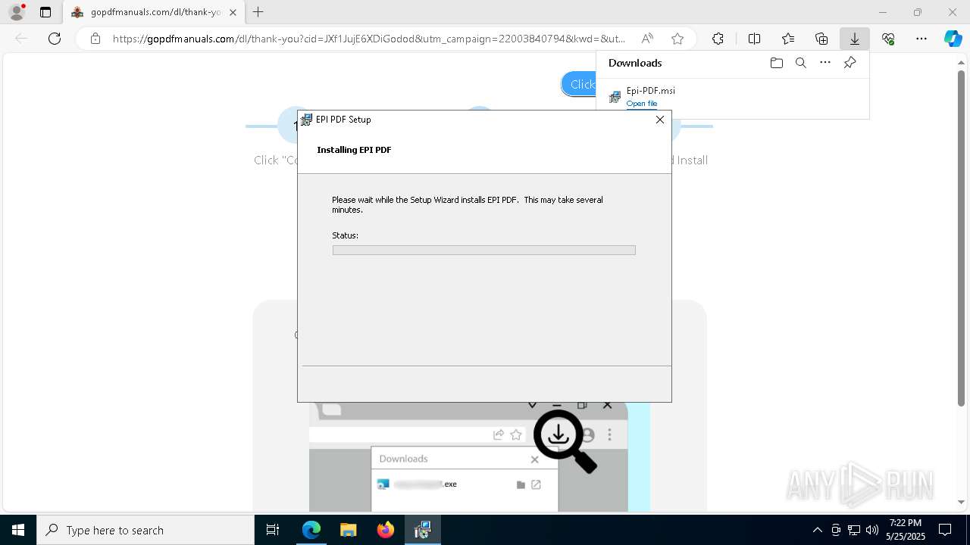Viewport: 970px width, 545px height.
Task: Select Epi-PDF.msi download entry
Action: (733, 96)
